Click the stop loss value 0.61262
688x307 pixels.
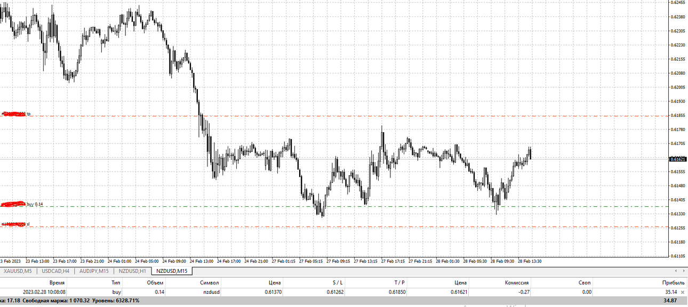coord(335,292)
